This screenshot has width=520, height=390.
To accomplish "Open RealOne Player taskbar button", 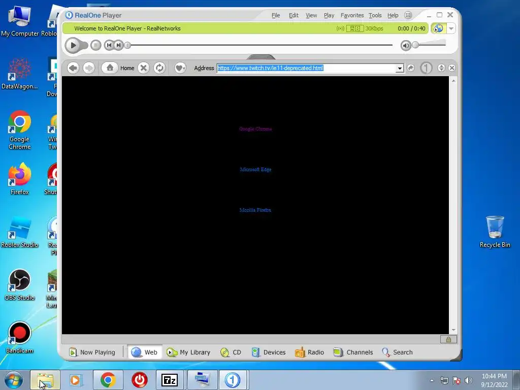I will [x=233, y=380].
